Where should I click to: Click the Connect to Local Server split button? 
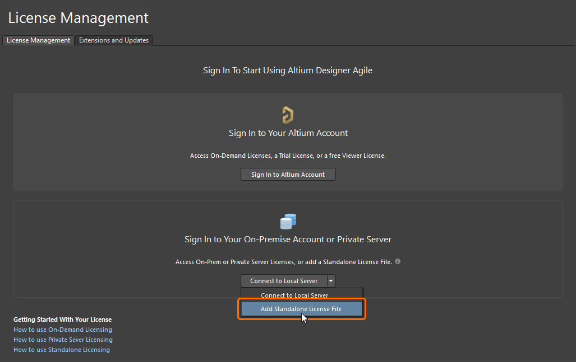(284, 281)
